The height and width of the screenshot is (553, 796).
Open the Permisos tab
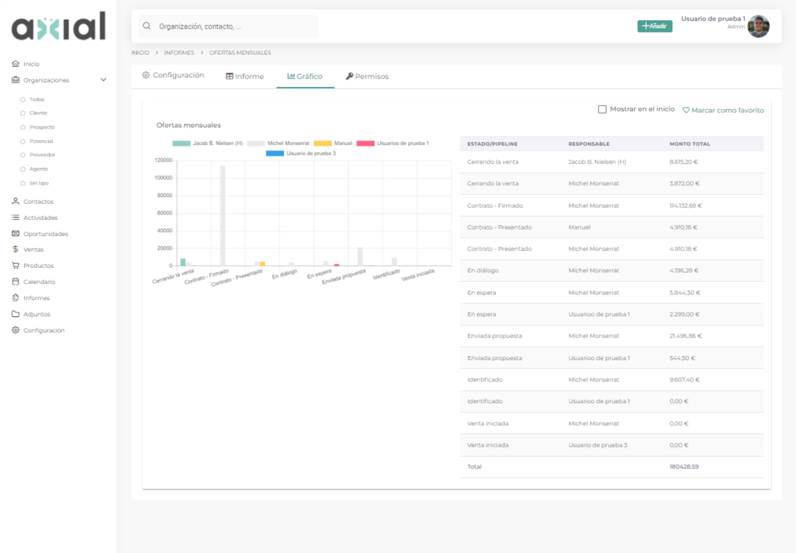[x=367, y=76]
